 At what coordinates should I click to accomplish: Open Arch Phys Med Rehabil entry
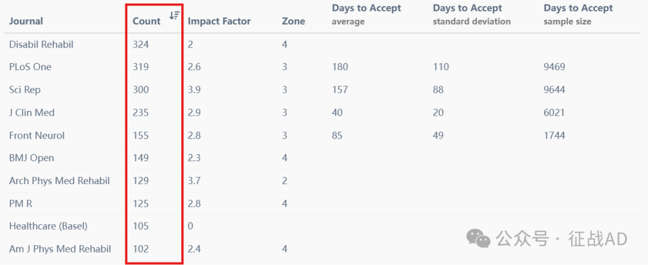pos(59,181)
